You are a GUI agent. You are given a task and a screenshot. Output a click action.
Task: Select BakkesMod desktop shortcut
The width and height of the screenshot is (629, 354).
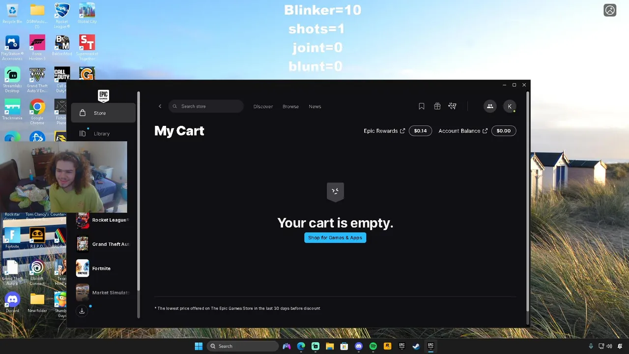click(x=62, y=45)
